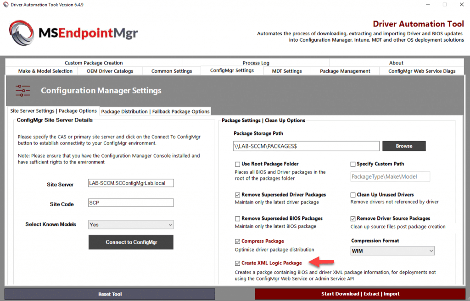Close the Driver Automation Tool window
Image resolution: width=470 pixels, height=301 pixels.
coord(462,5)
